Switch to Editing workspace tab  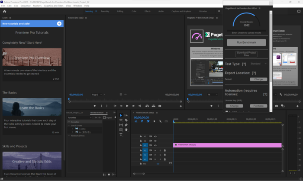120,11
